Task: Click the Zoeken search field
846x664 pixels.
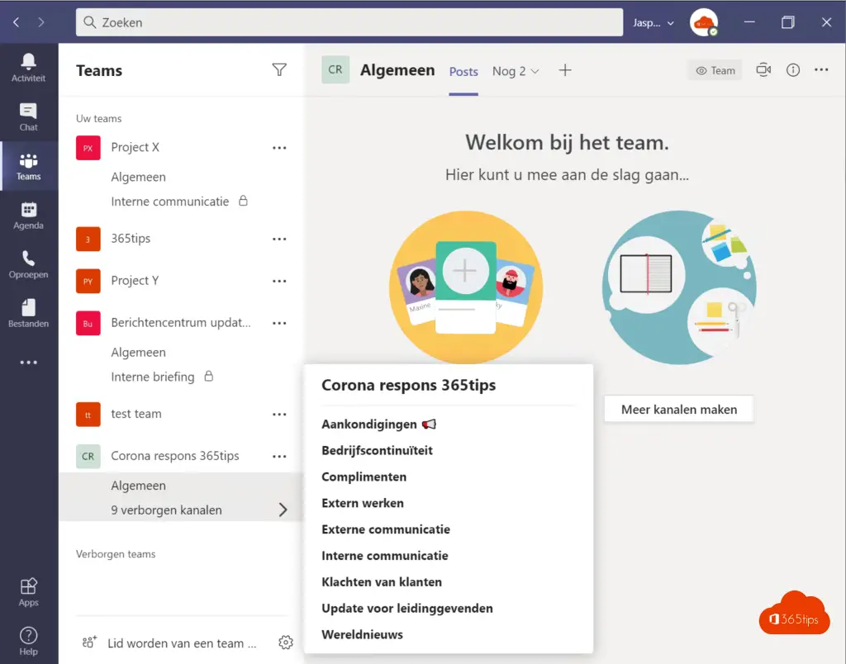Action: [349, 22]
